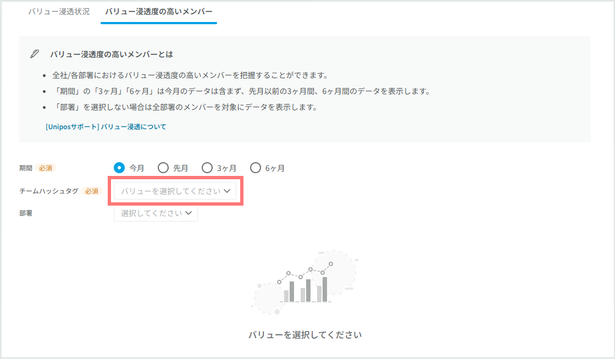Click the チームハッシュタグ field label

pos(49,191)
